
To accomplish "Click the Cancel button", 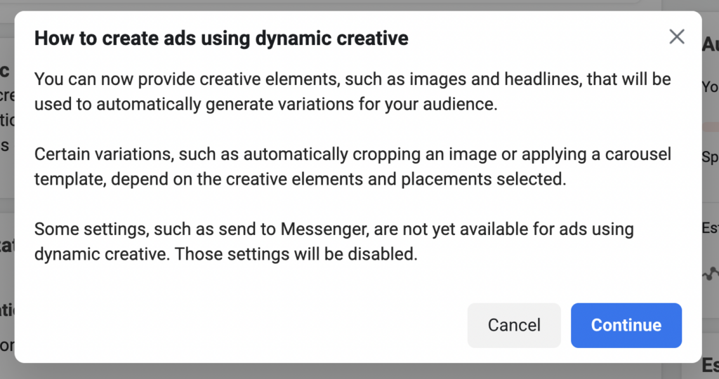I will (x=514, y=326).
